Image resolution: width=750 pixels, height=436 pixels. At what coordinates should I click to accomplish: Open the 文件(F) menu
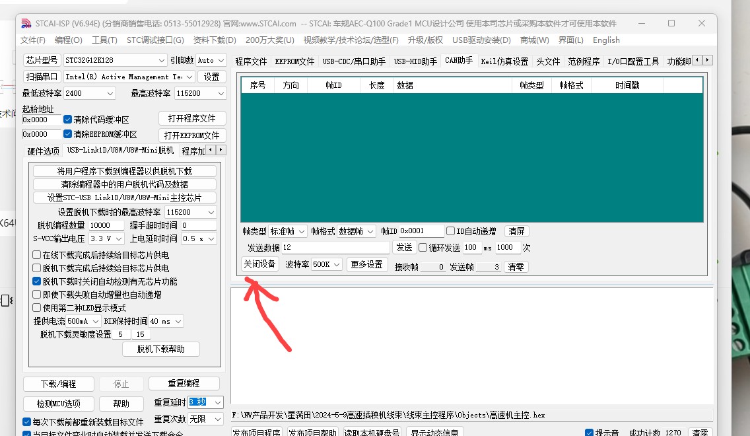point(32,40)
